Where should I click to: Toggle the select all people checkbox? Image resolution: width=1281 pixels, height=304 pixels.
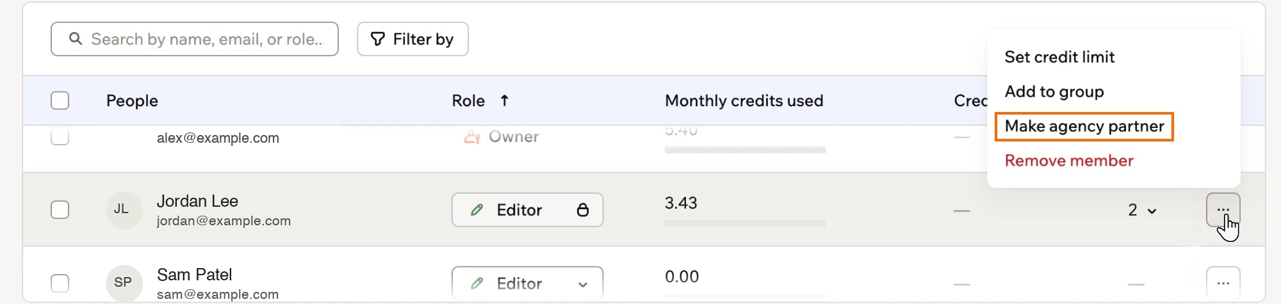pos(60,100)
